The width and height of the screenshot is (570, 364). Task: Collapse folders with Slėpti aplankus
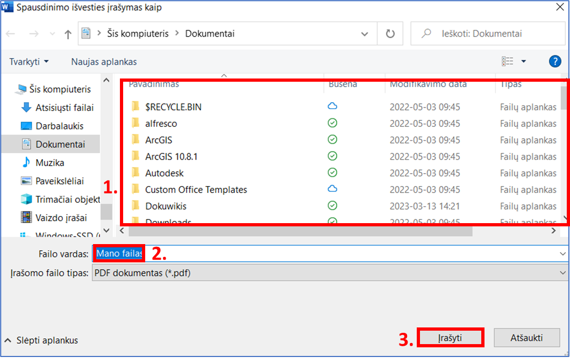coord(41,340)
